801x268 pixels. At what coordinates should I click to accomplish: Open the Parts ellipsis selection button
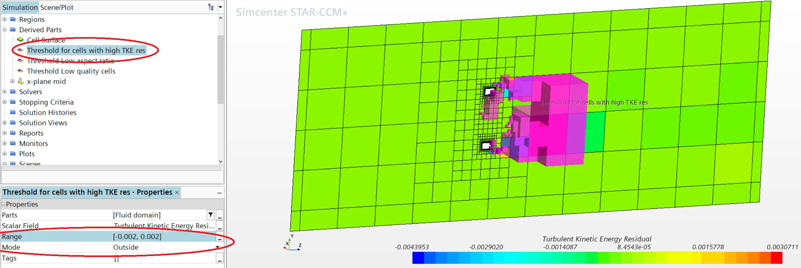click(220, 215)
